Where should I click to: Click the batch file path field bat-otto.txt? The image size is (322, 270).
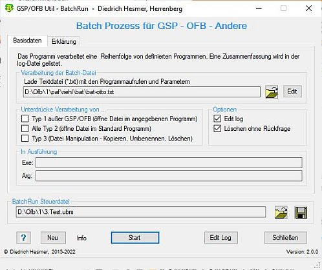(142, 92)
